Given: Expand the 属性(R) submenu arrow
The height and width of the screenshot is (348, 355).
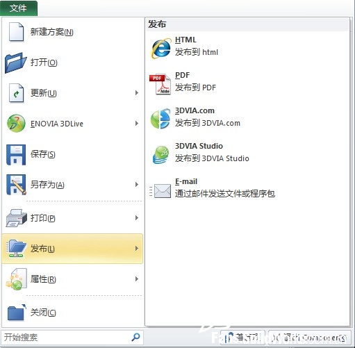Looking at the screenshot, I should tap(137, 279).
